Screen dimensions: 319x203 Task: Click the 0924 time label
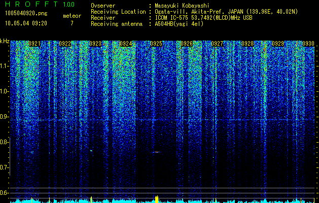click(x=126, y=44)
